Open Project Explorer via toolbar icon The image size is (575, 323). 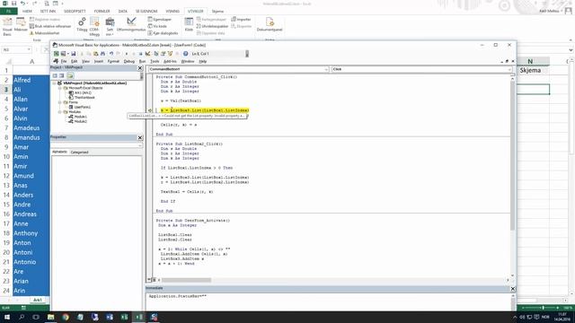click(x=156, y=54)
